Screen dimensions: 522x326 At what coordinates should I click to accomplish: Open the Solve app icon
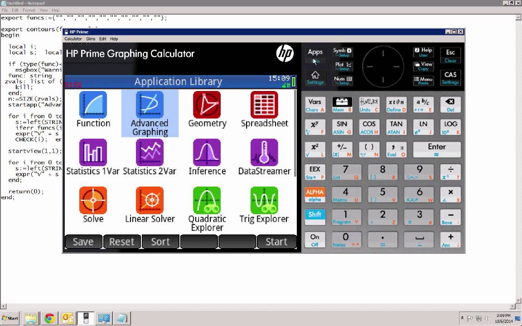[x=93, y=200]
